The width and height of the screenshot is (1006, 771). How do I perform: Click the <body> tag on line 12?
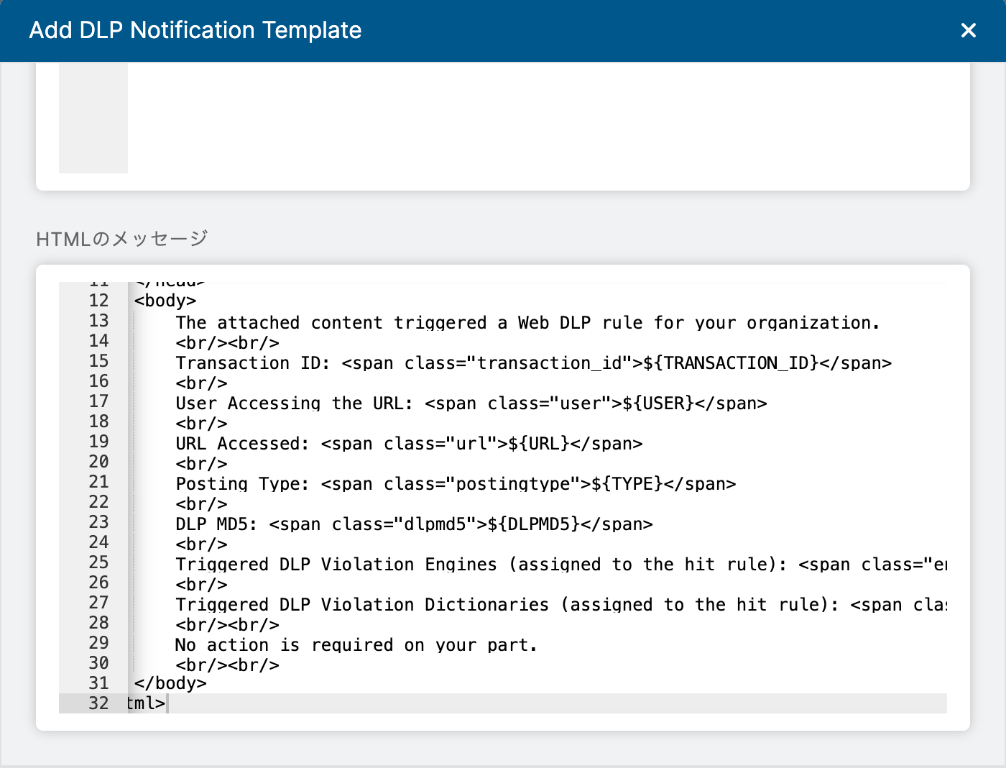pyautogui.click(x=164, y=301)
